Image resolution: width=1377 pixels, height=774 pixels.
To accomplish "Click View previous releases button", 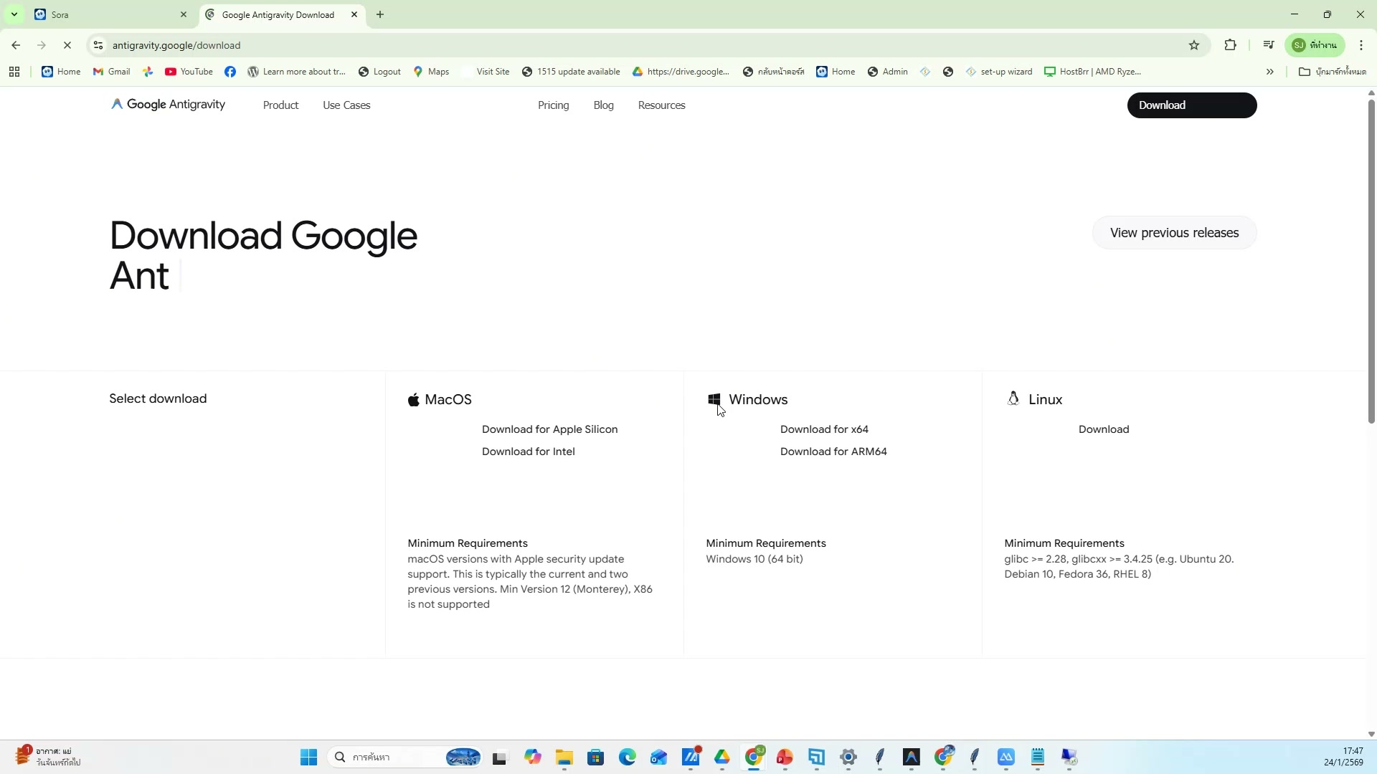I will (1174, 233).
